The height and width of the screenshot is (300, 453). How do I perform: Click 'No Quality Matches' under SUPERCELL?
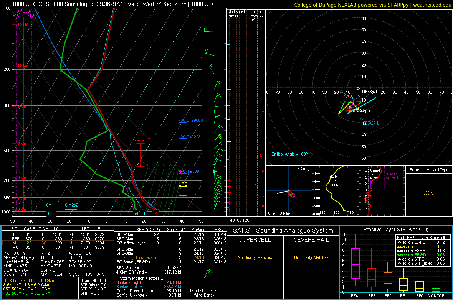255,257
